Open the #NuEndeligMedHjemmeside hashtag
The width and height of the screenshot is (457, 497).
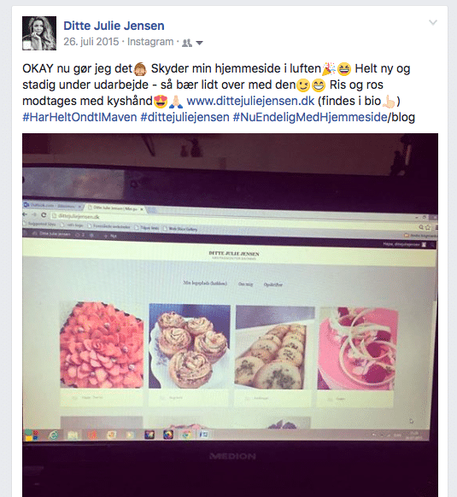click(310, 117)
